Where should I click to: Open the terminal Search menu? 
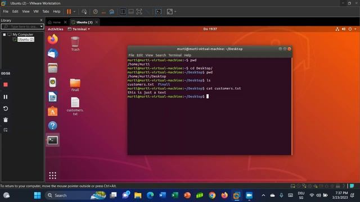coord(160,55)
